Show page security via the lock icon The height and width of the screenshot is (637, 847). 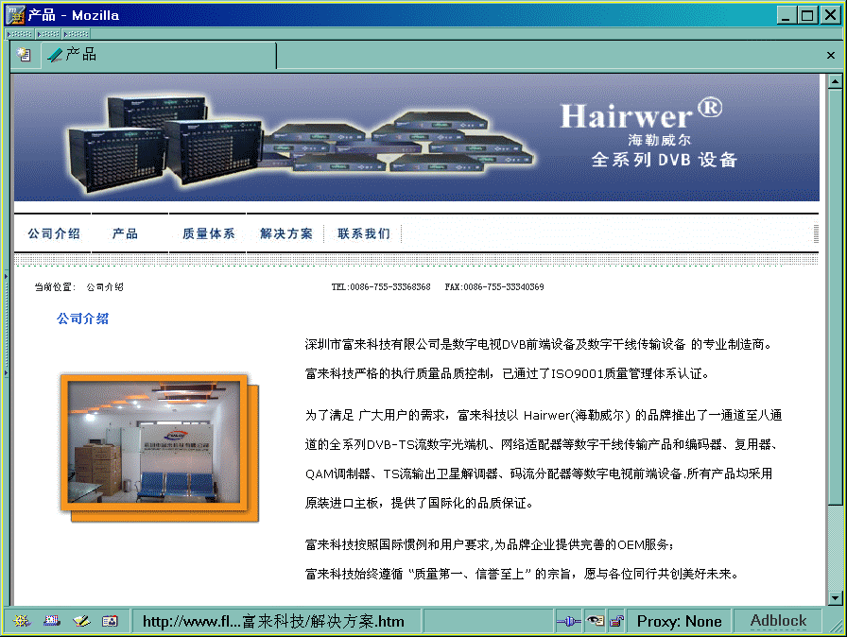pos(616,621)
